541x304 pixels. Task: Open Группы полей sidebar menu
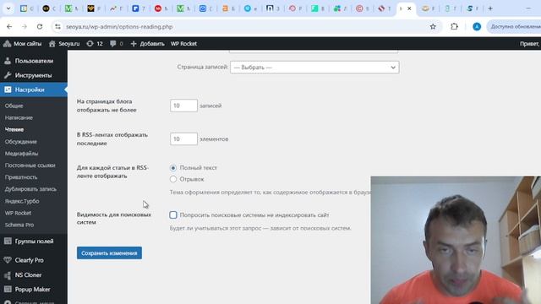click(34, 242)
